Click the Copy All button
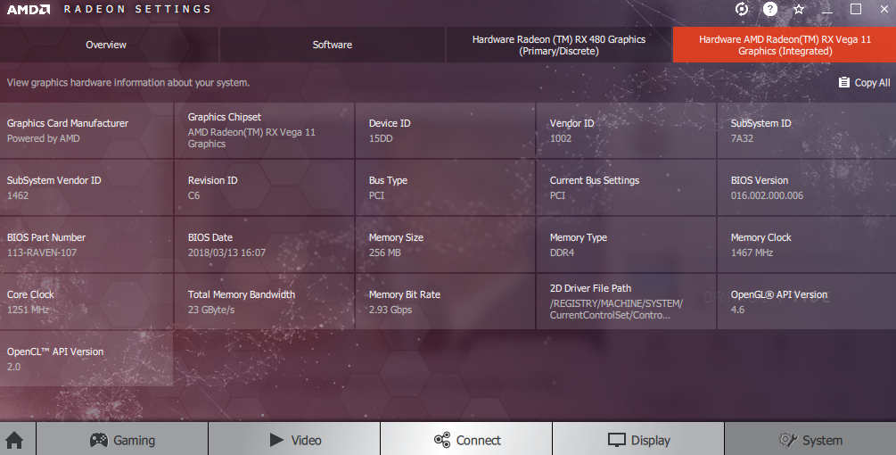Image resolution: width=896 pixels, height=455 pixels. 864,82
